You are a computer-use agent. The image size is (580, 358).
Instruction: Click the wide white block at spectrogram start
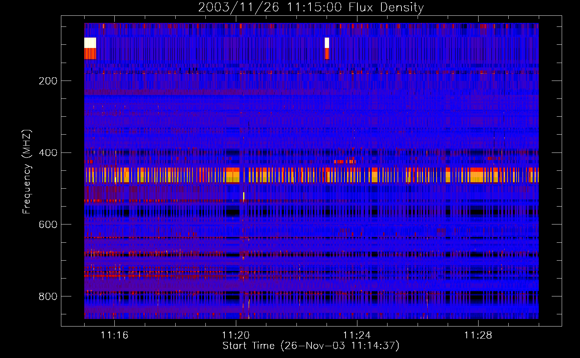point(90,43)
